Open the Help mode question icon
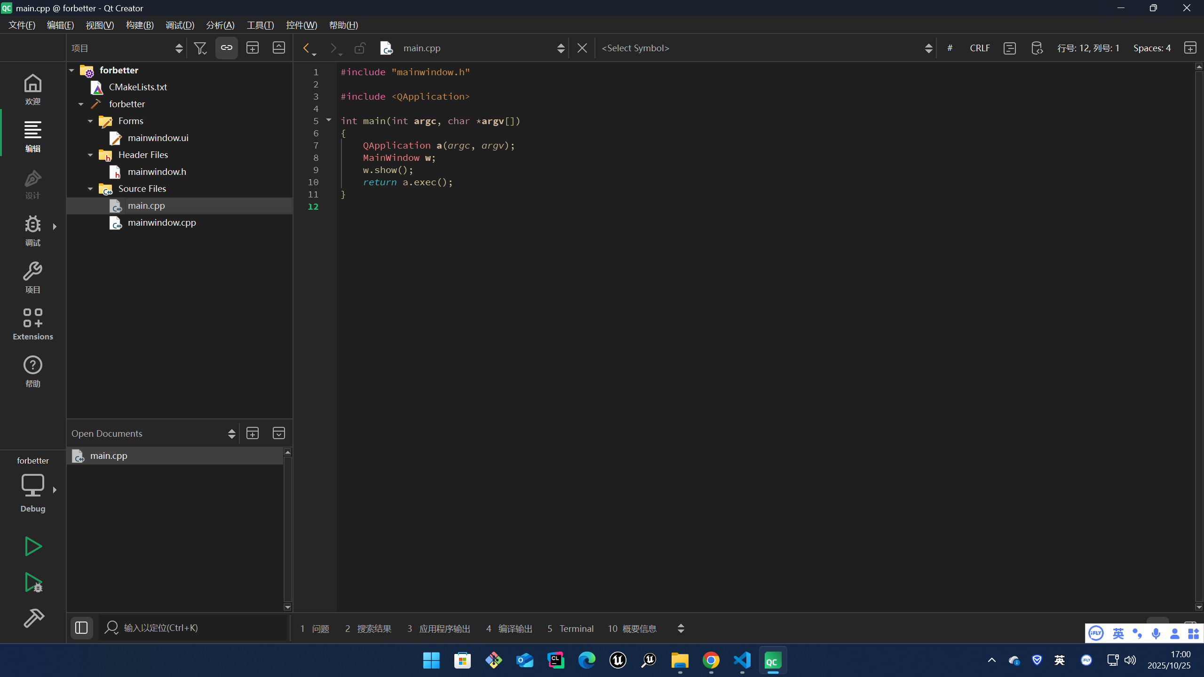The width and height of the screenshot is (1204, 677). click(33, 371)
